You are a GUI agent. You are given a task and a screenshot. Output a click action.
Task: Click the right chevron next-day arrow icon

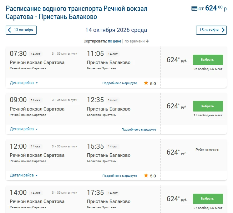click(223, 30)
